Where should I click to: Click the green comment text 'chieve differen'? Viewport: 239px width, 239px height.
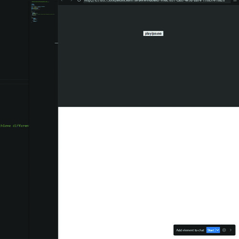click(x=14, y=126)
